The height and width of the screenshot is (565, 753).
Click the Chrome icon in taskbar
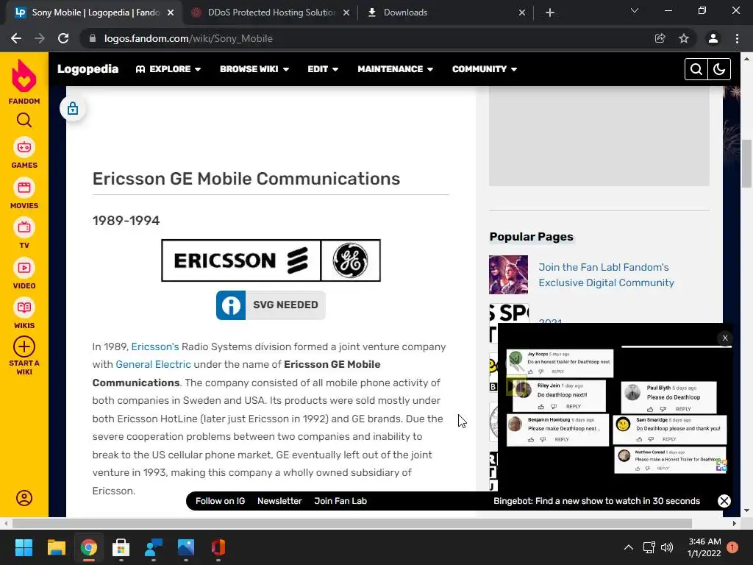(89, 547)
